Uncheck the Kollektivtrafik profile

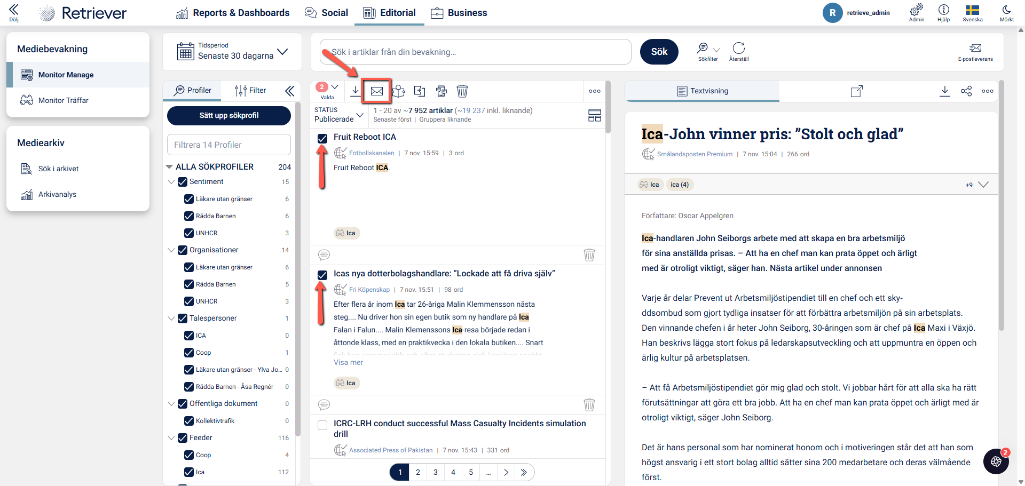pos(189,421)
